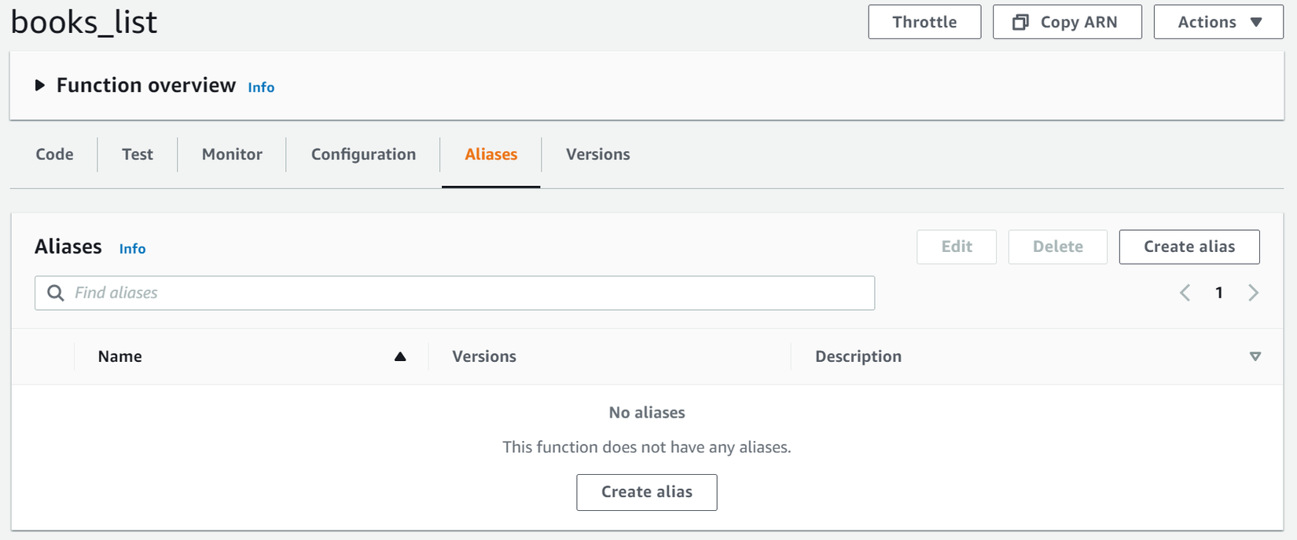The image size is (1297, 540).
Task: Open Info link next to Aliases
Action: 132,249
